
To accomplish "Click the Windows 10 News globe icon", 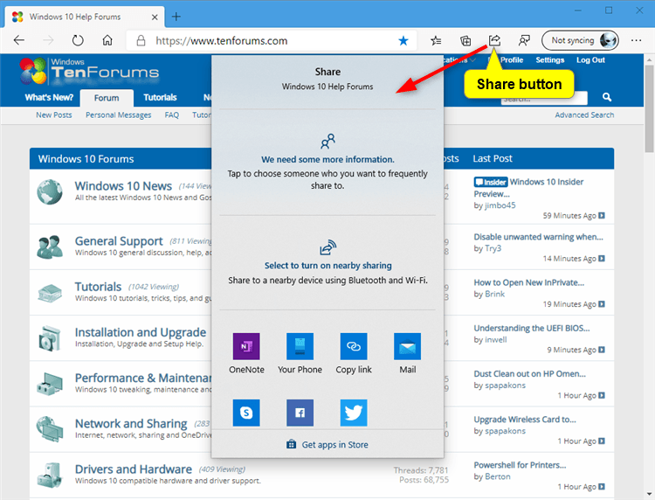I will (49, 192).
